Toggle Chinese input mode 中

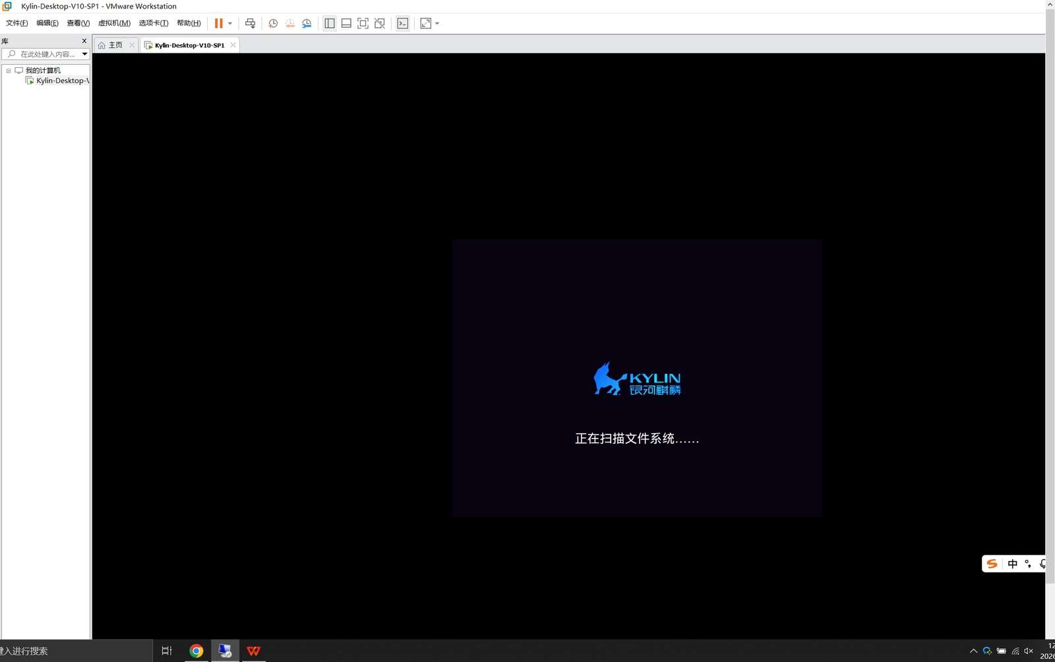pyautogui.click(x=1013, y=564)
